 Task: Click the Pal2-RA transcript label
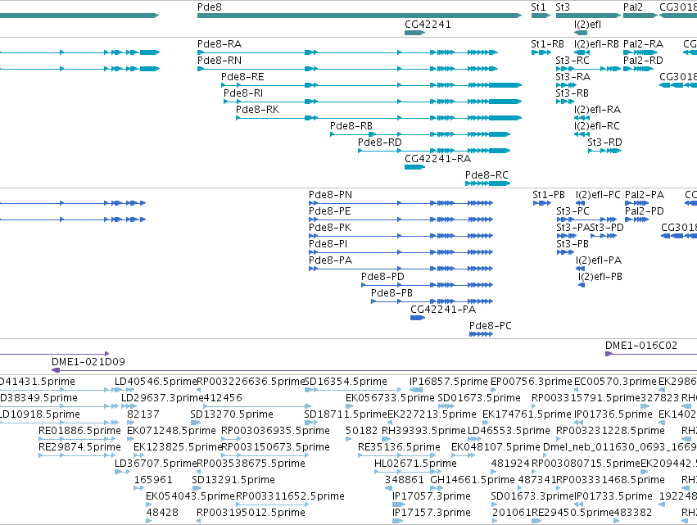tap(643, 44)
